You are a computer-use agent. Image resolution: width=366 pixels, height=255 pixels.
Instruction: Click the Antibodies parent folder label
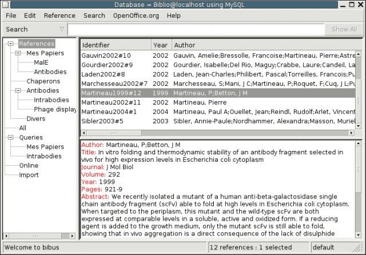click(43, 90)
